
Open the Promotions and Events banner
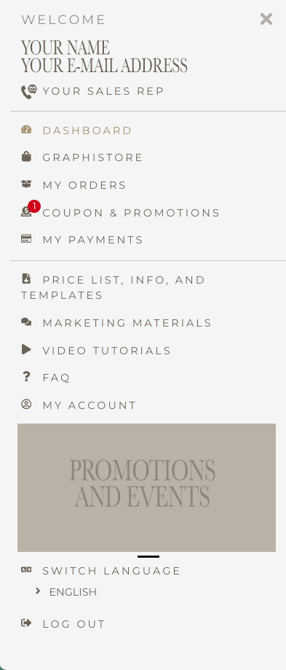pos(146,488)
